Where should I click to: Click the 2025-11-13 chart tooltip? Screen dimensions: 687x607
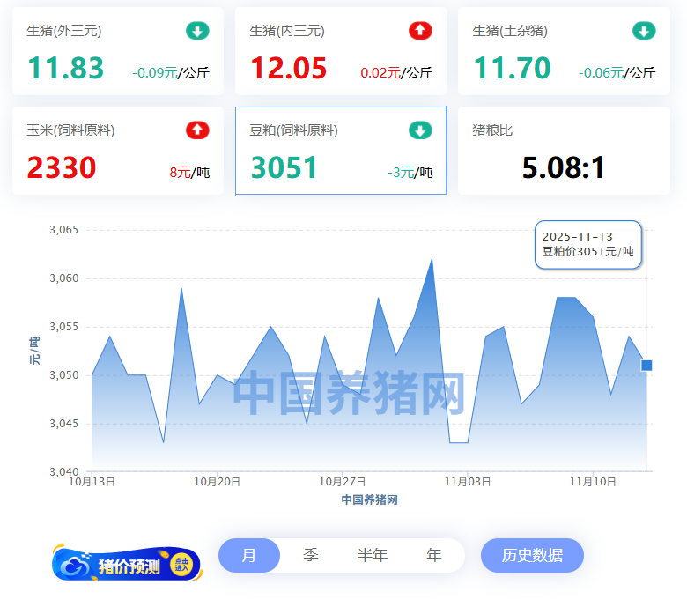(x=587, y=244)
